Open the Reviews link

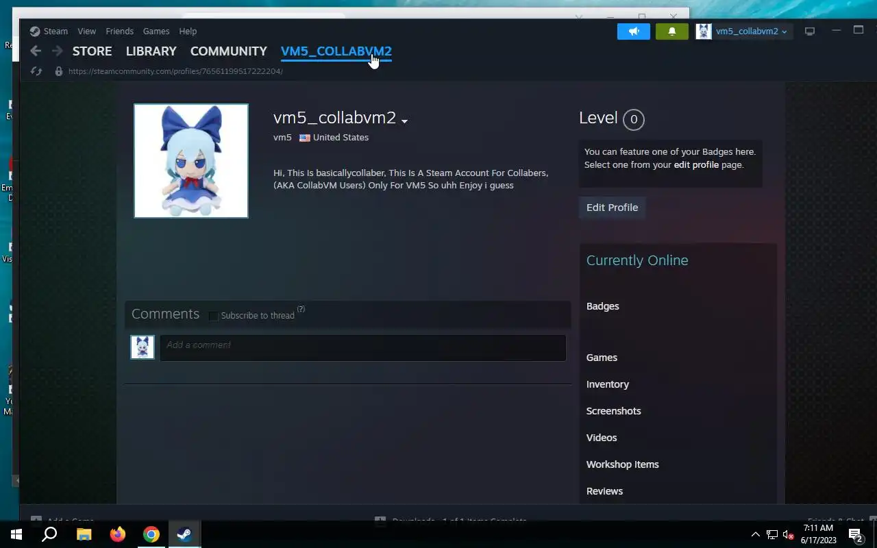604,491
